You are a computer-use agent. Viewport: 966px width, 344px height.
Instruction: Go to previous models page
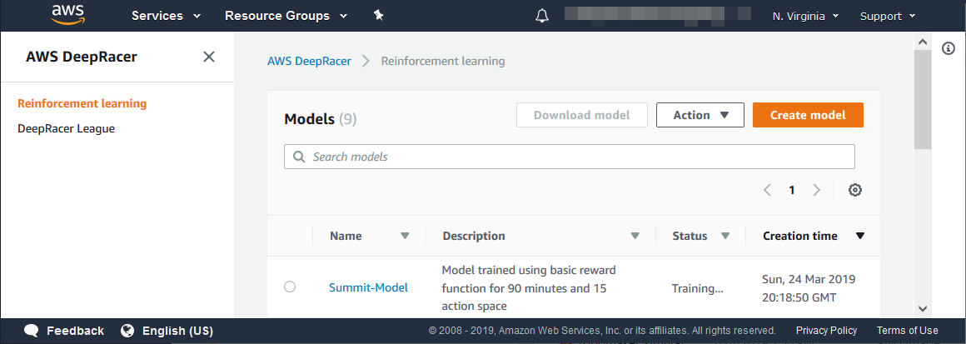(767, 190)
